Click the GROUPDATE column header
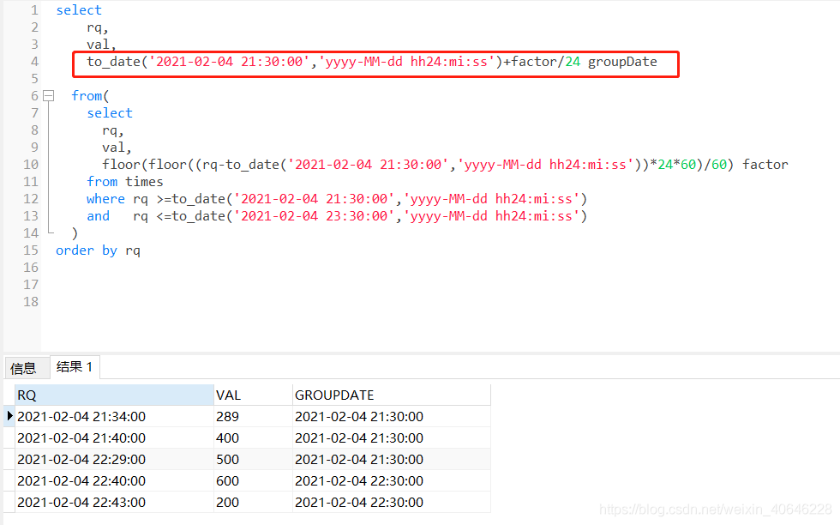840x525 pixels. pyautogui.click(x=391, y=395)
